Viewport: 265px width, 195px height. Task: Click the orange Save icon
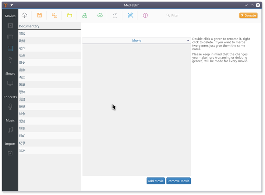[39, 15]
